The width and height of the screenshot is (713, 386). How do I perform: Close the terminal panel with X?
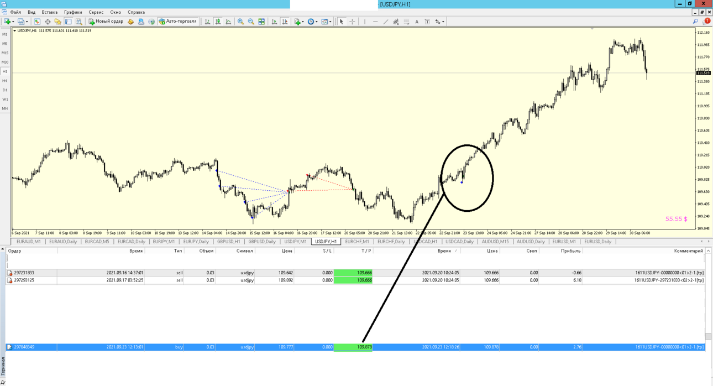3,249
